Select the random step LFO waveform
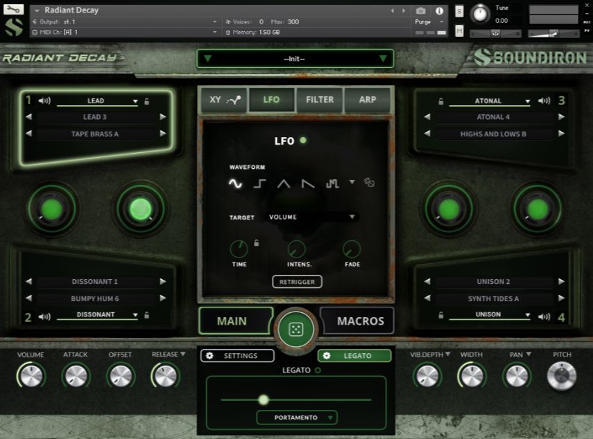Image resolution: width=593 pixels, height=439 pixels. [332, 184]
